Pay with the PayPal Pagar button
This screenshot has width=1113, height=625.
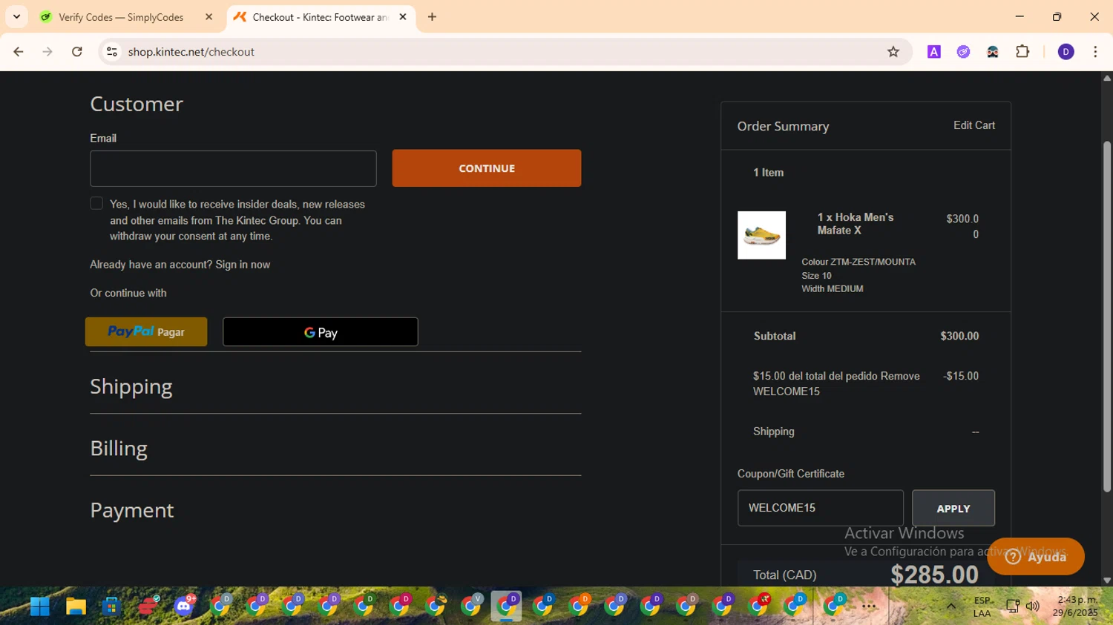tap(146, 331)
